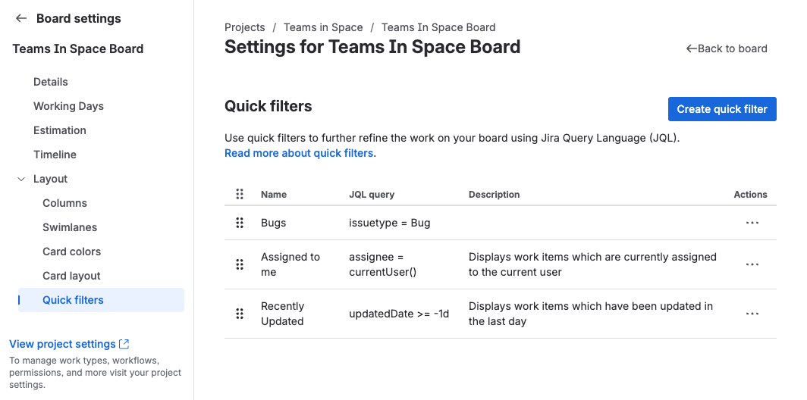Select Swimlanes under Layout

click(70, 227)
